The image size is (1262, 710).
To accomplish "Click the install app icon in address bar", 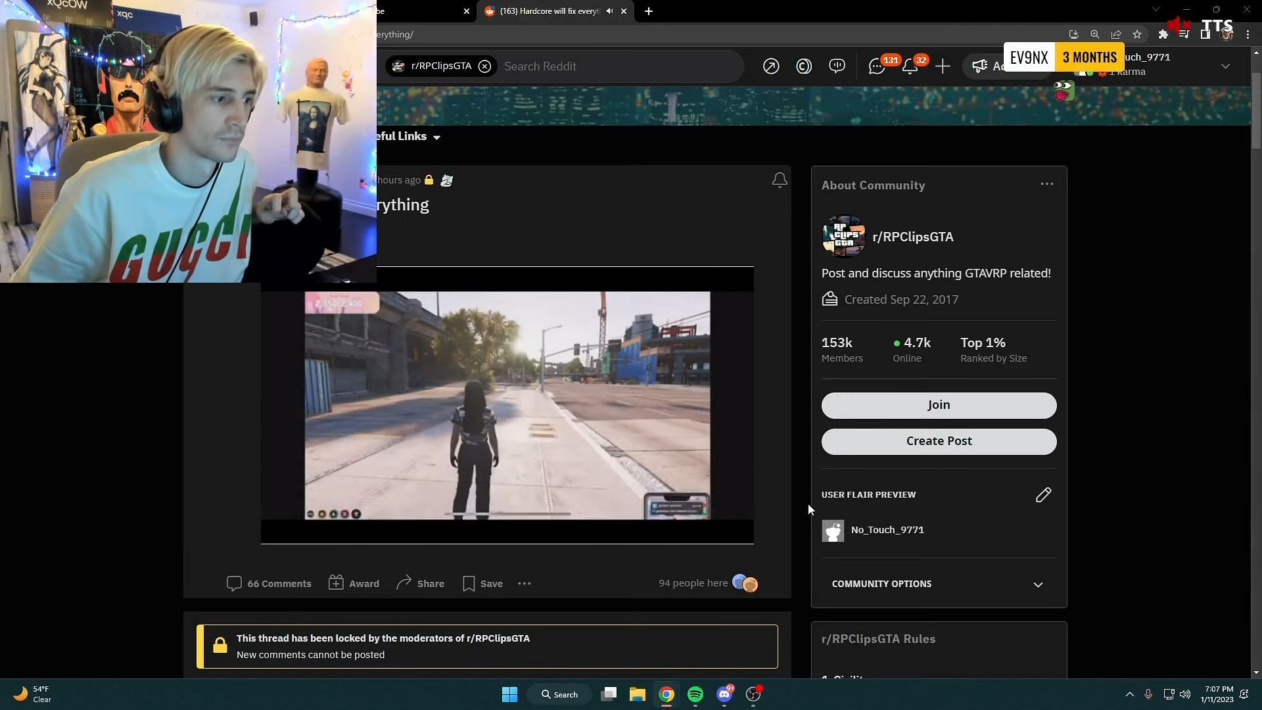I will (1073, 34).
